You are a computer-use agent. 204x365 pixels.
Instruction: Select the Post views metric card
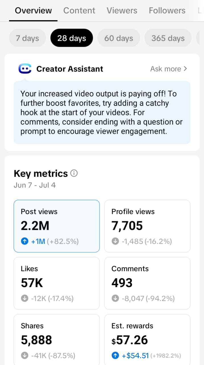click(x=57, y=226)
